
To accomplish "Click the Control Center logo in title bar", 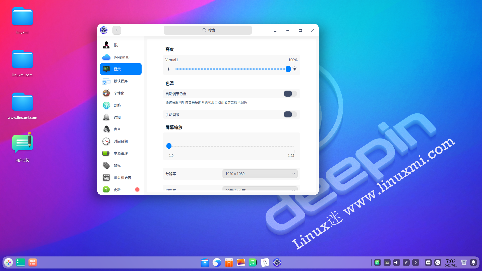I will 104,30.
